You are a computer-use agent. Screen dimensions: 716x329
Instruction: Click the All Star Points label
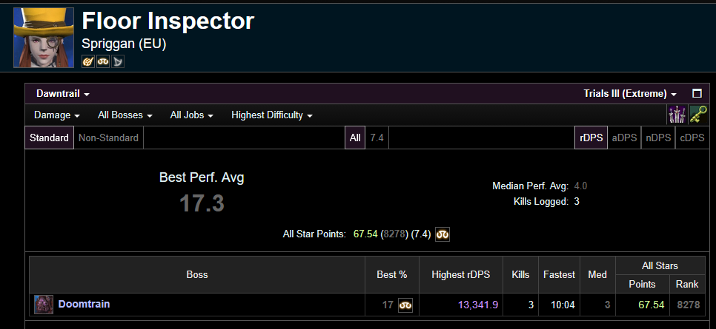point(314,234)
